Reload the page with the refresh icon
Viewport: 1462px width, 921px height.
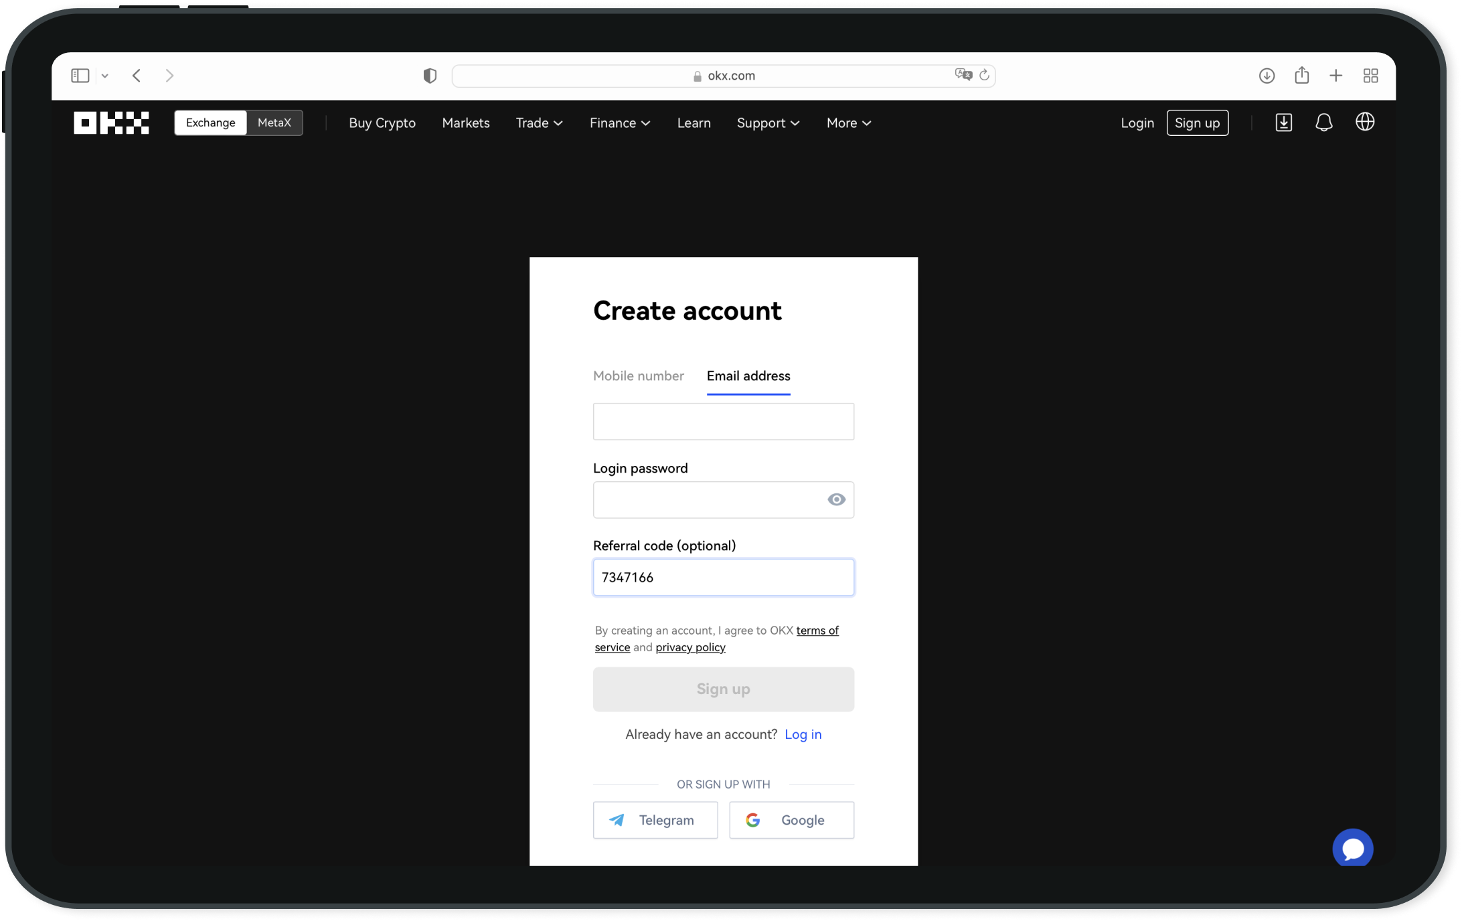click(984, 75)
